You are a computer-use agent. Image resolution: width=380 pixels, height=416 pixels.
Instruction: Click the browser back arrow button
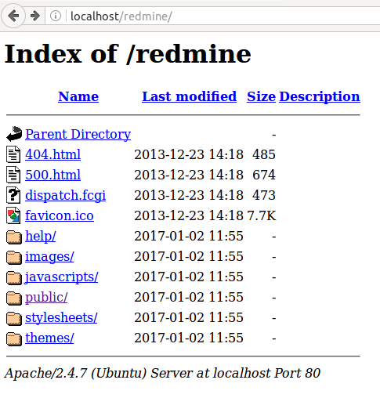(13, 16)
